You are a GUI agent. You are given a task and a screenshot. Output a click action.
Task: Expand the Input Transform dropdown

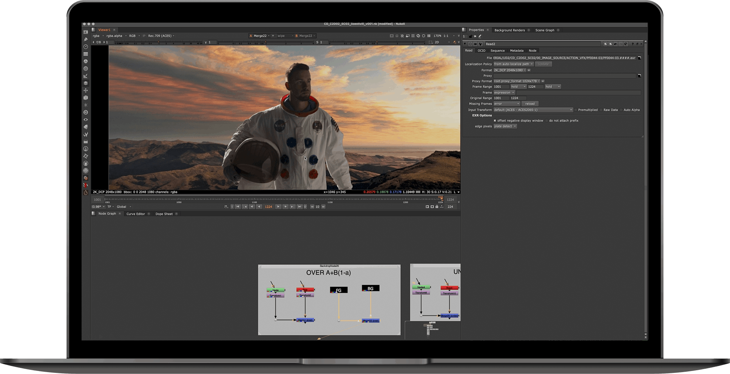point(533,110)
